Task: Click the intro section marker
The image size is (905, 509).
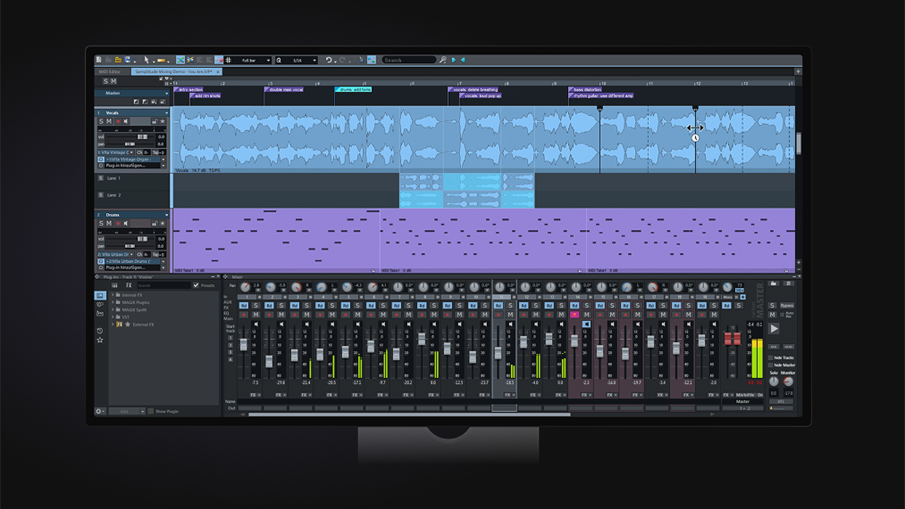Action: click(189, 90)
